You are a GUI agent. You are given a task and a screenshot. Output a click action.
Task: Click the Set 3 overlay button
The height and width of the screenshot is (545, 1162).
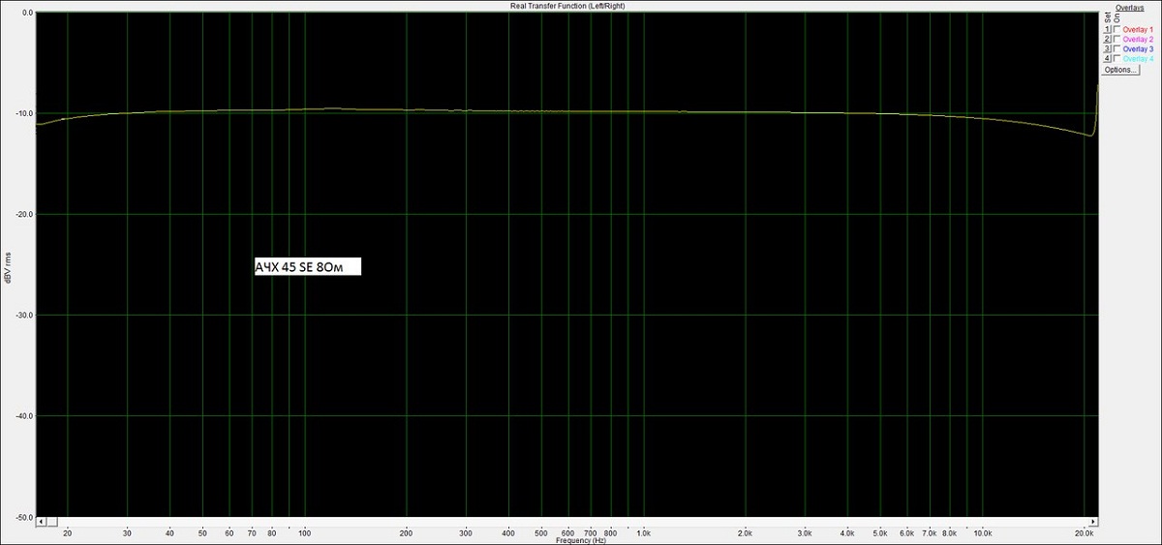tap(1108, 48)
